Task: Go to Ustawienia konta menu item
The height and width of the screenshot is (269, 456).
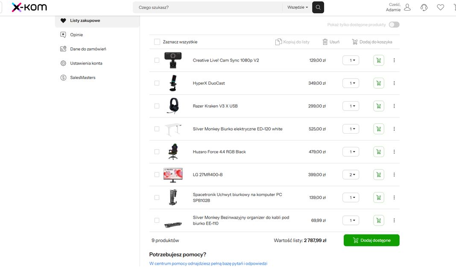Action: coord(86,63)
